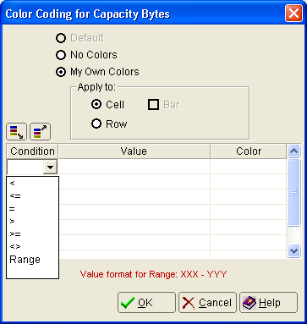Choose the Range condition
Viewport: 307px width, 324px height.
pos(32,260)
